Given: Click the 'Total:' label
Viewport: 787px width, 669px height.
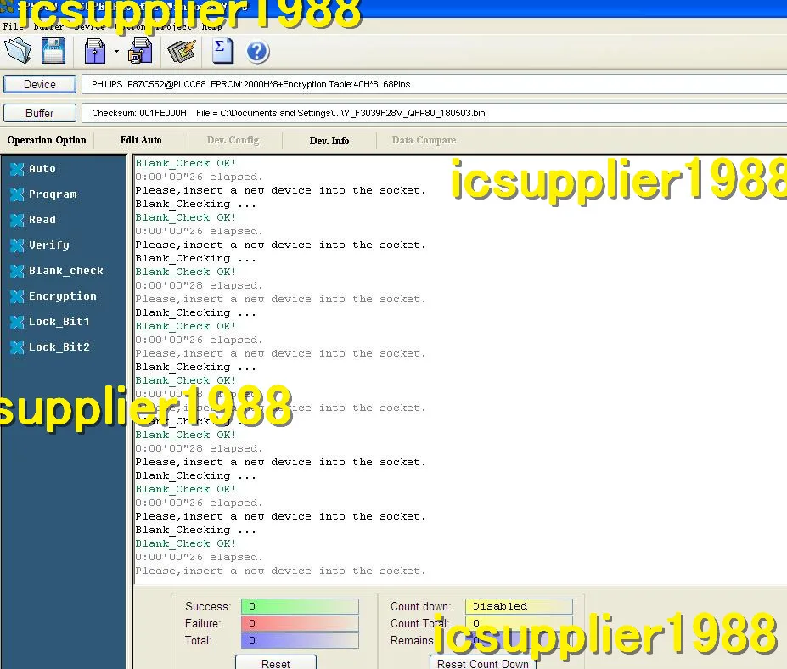Looking at the screenshot, I should click(199, 640).
